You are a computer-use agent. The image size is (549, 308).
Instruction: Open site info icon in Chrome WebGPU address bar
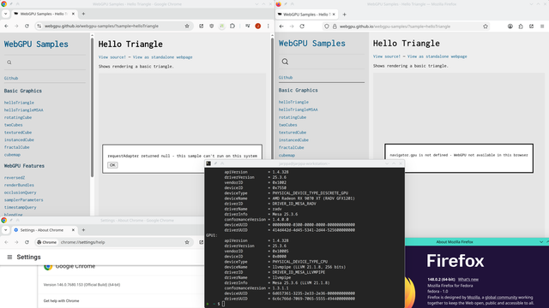(x=39, y=26)
